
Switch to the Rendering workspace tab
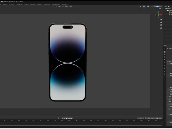(40, 4)
